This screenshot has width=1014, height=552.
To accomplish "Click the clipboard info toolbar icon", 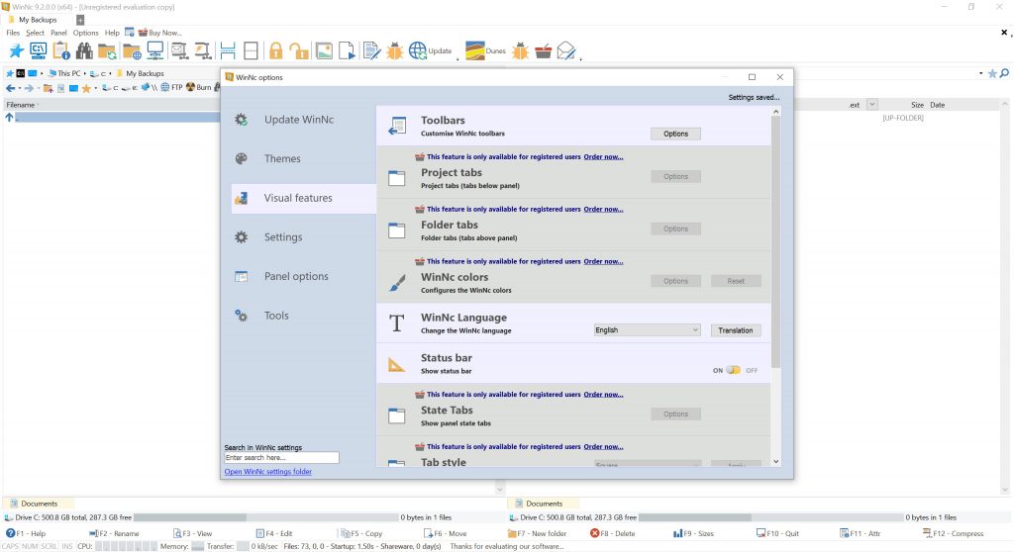I will click(61, 50).
